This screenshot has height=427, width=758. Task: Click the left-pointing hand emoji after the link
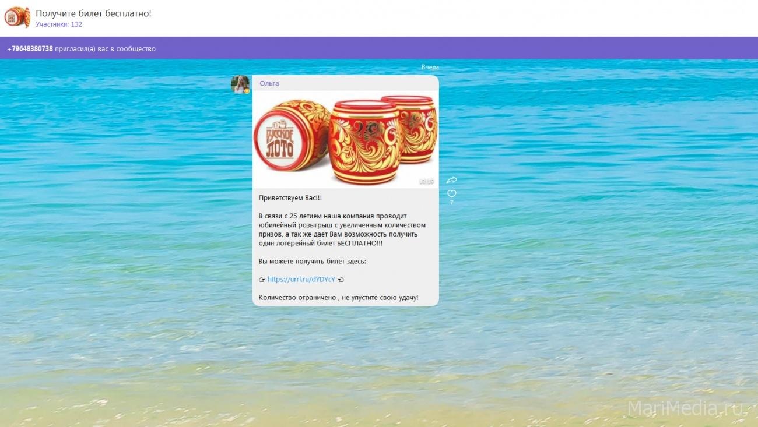341,280
